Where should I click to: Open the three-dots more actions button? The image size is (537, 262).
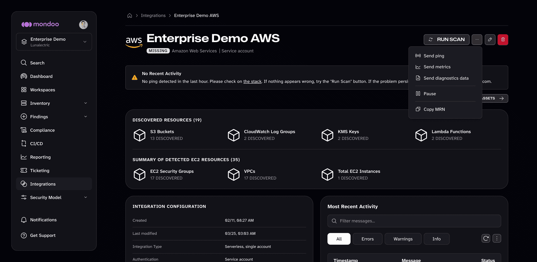click(477, 39)
